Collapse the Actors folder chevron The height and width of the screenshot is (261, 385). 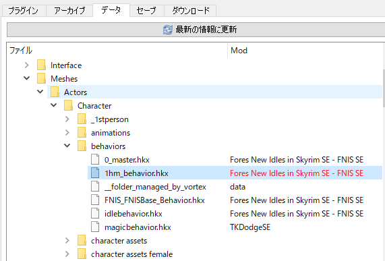click(x=40, y=92)
